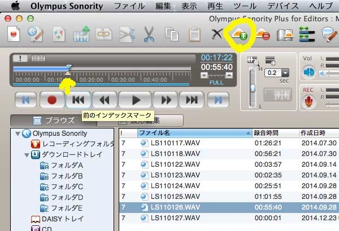Viewport: 339px width, 231px height.
Task: Click the bars with plus icon above 0.2 field
Action: click(271, 61)
